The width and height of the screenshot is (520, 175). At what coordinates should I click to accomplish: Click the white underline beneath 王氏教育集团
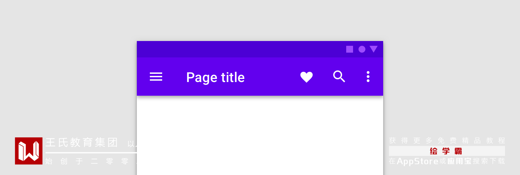91,152
